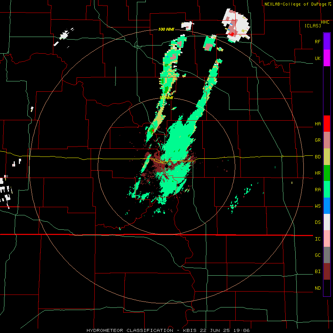Image resolution: width=333 pixels, height=333 pixels.
Task: Click the WS wet snow blue swatch
Action: pos(327,206)
